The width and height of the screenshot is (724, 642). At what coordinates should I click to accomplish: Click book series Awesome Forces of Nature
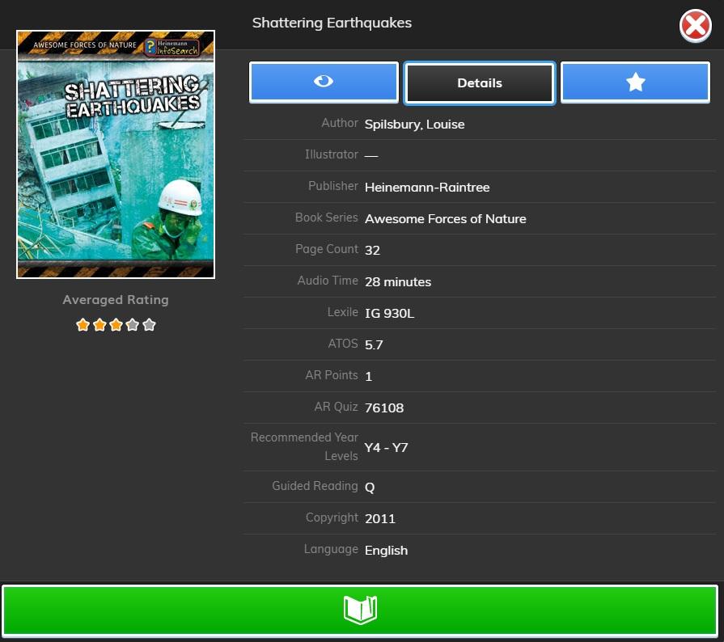[445, 219]
